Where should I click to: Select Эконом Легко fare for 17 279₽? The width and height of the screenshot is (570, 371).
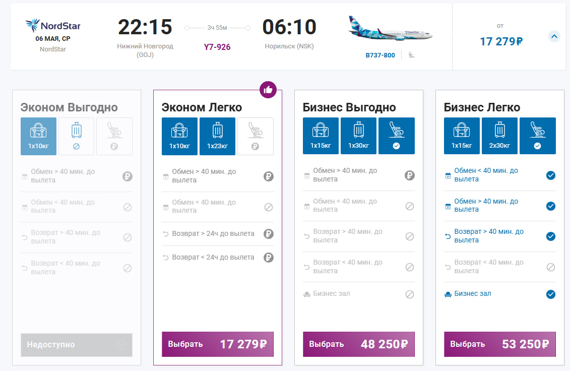[x=218, y=344]
